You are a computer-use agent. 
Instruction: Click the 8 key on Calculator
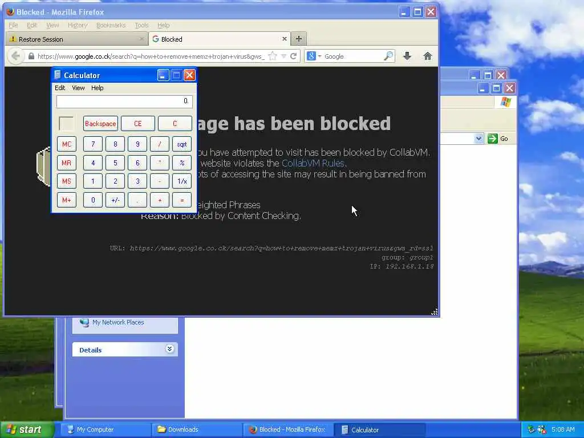coord(115,144)
